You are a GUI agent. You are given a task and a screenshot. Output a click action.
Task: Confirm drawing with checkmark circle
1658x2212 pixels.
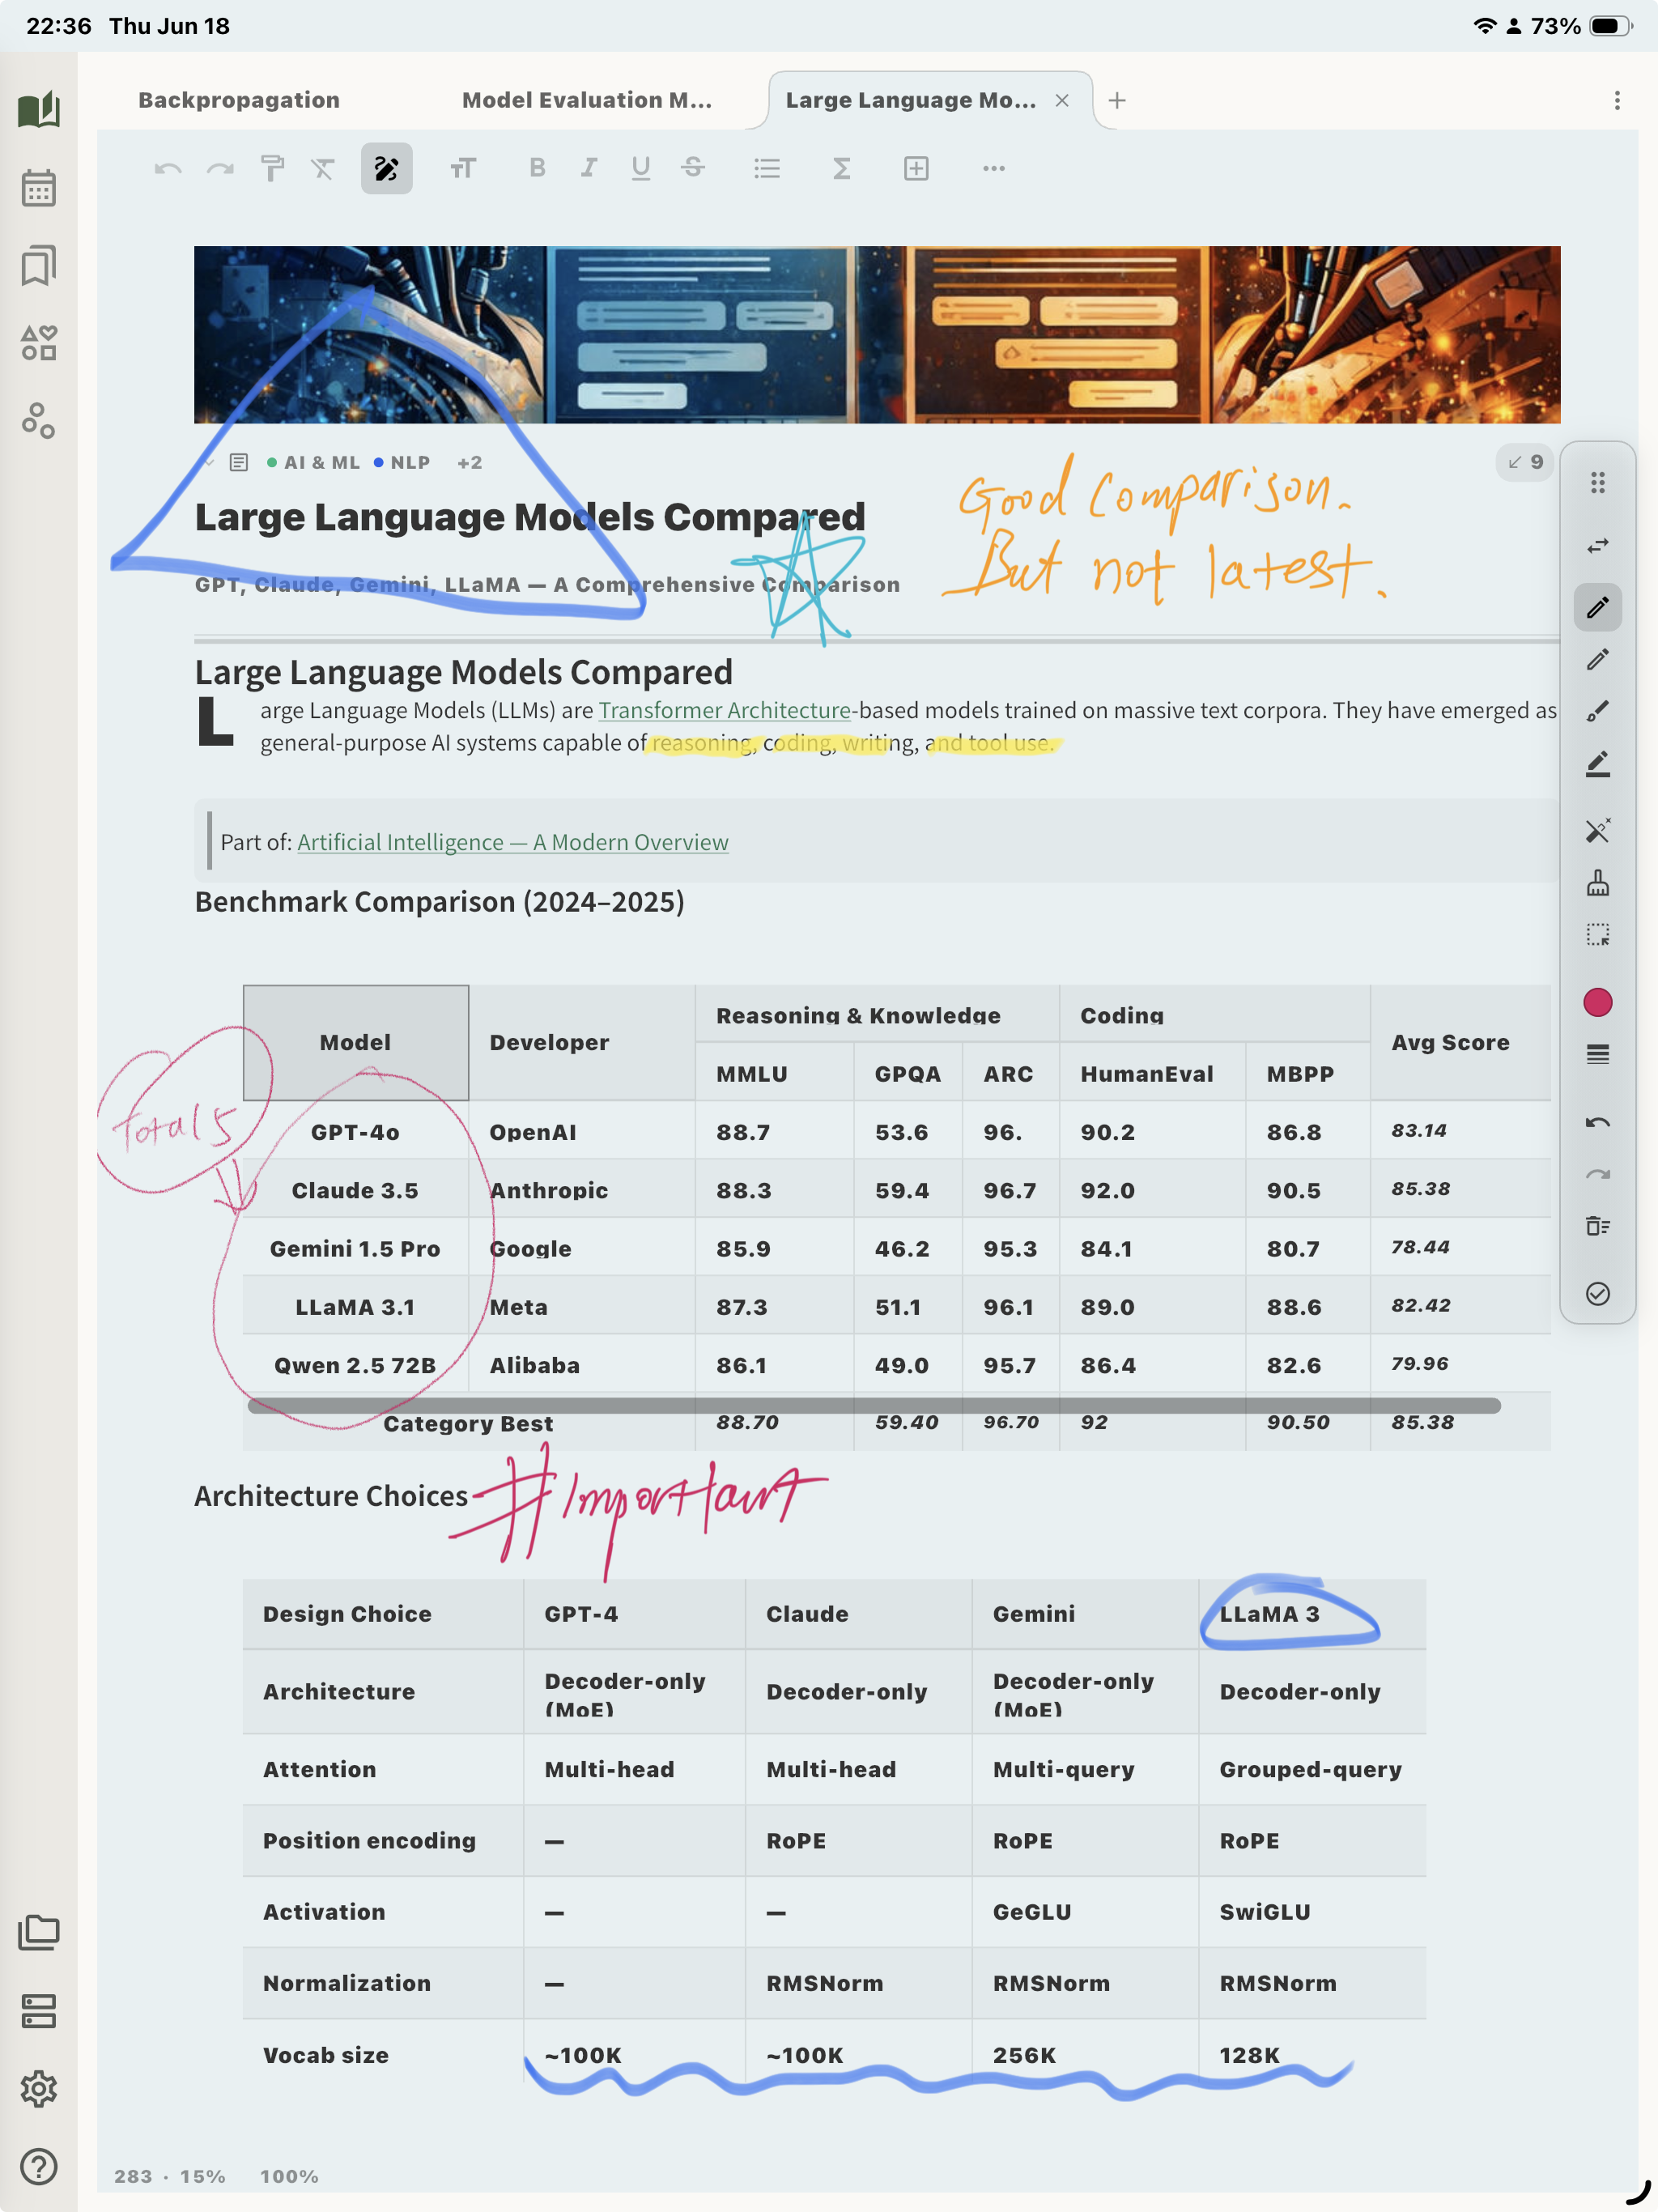click(x=1597, y=1293)
